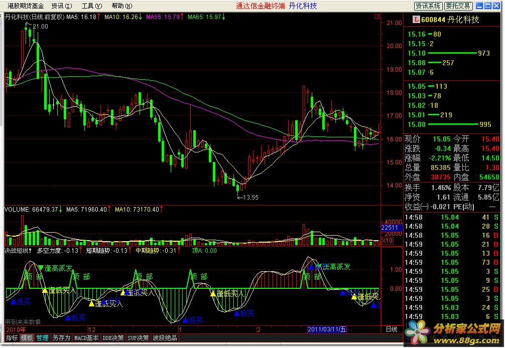This screenshot has width=505, height=348.
Task: Open the DDE决策 template tab
Action: [113, 337]
